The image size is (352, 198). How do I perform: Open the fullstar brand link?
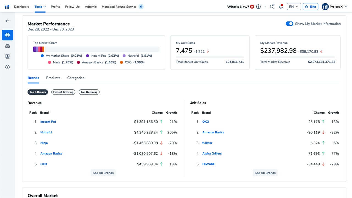[x=207, y=143]
